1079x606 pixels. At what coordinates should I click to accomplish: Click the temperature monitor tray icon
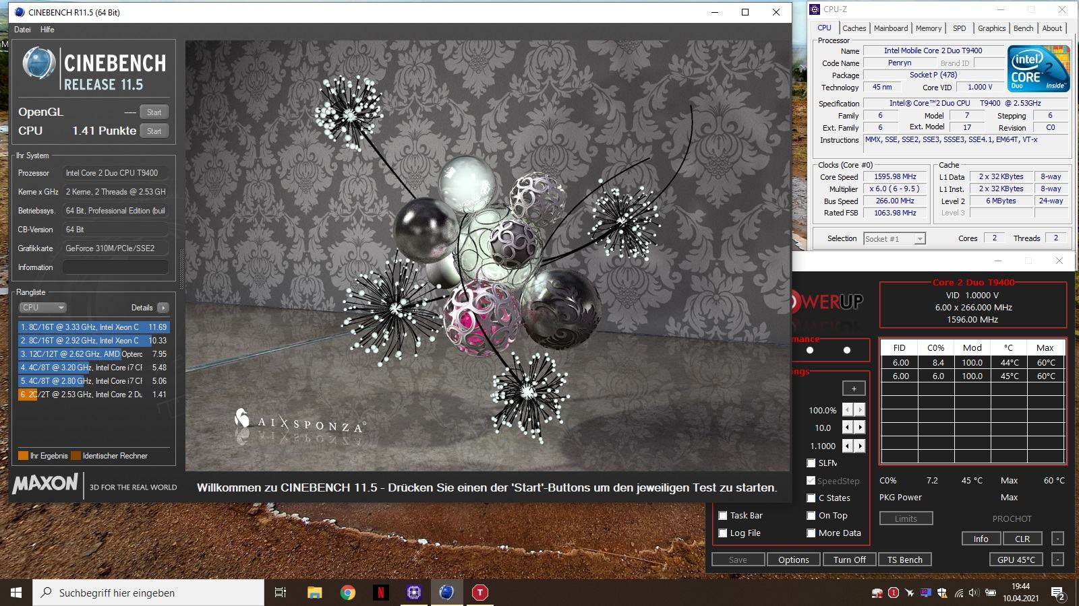click(x=926, y=593)
